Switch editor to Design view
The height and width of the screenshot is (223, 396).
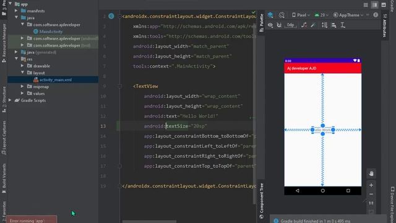coord(384,5)
